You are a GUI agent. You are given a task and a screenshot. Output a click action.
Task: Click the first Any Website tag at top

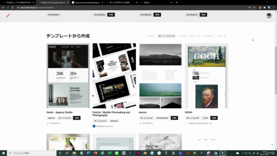click(53, 15)
